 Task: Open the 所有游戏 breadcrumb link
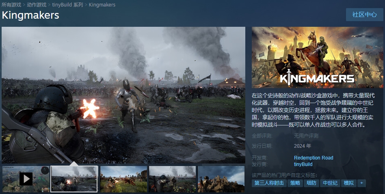click(11, 4)
